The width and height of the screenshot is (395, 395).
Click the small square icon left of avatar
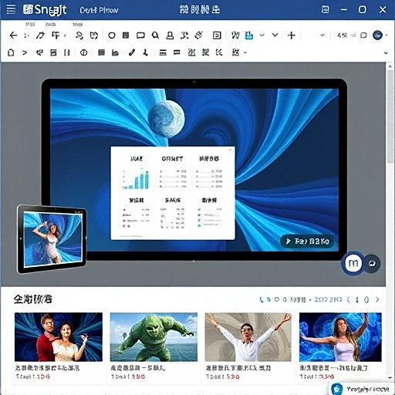pyautogui.click(x=363, y=35)
